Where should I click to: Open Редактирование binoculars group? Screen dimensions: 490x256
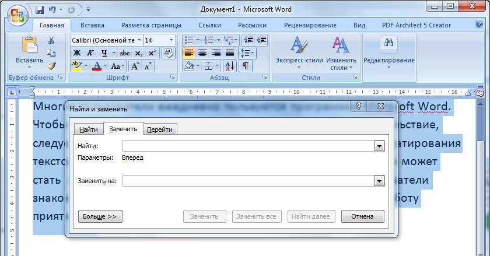pos(388,52)
